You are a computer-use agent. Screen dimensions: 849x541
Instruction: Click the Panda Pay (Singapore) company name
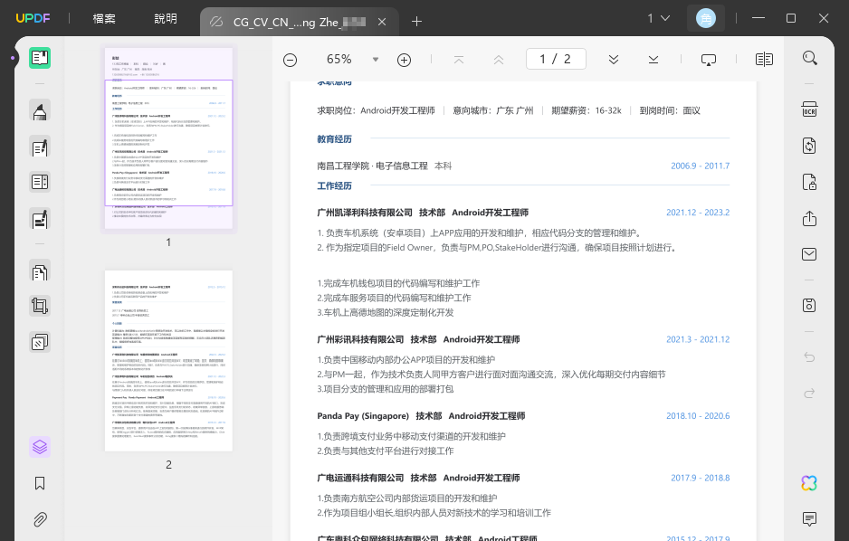pyautogui.click(x=363, y=416)
